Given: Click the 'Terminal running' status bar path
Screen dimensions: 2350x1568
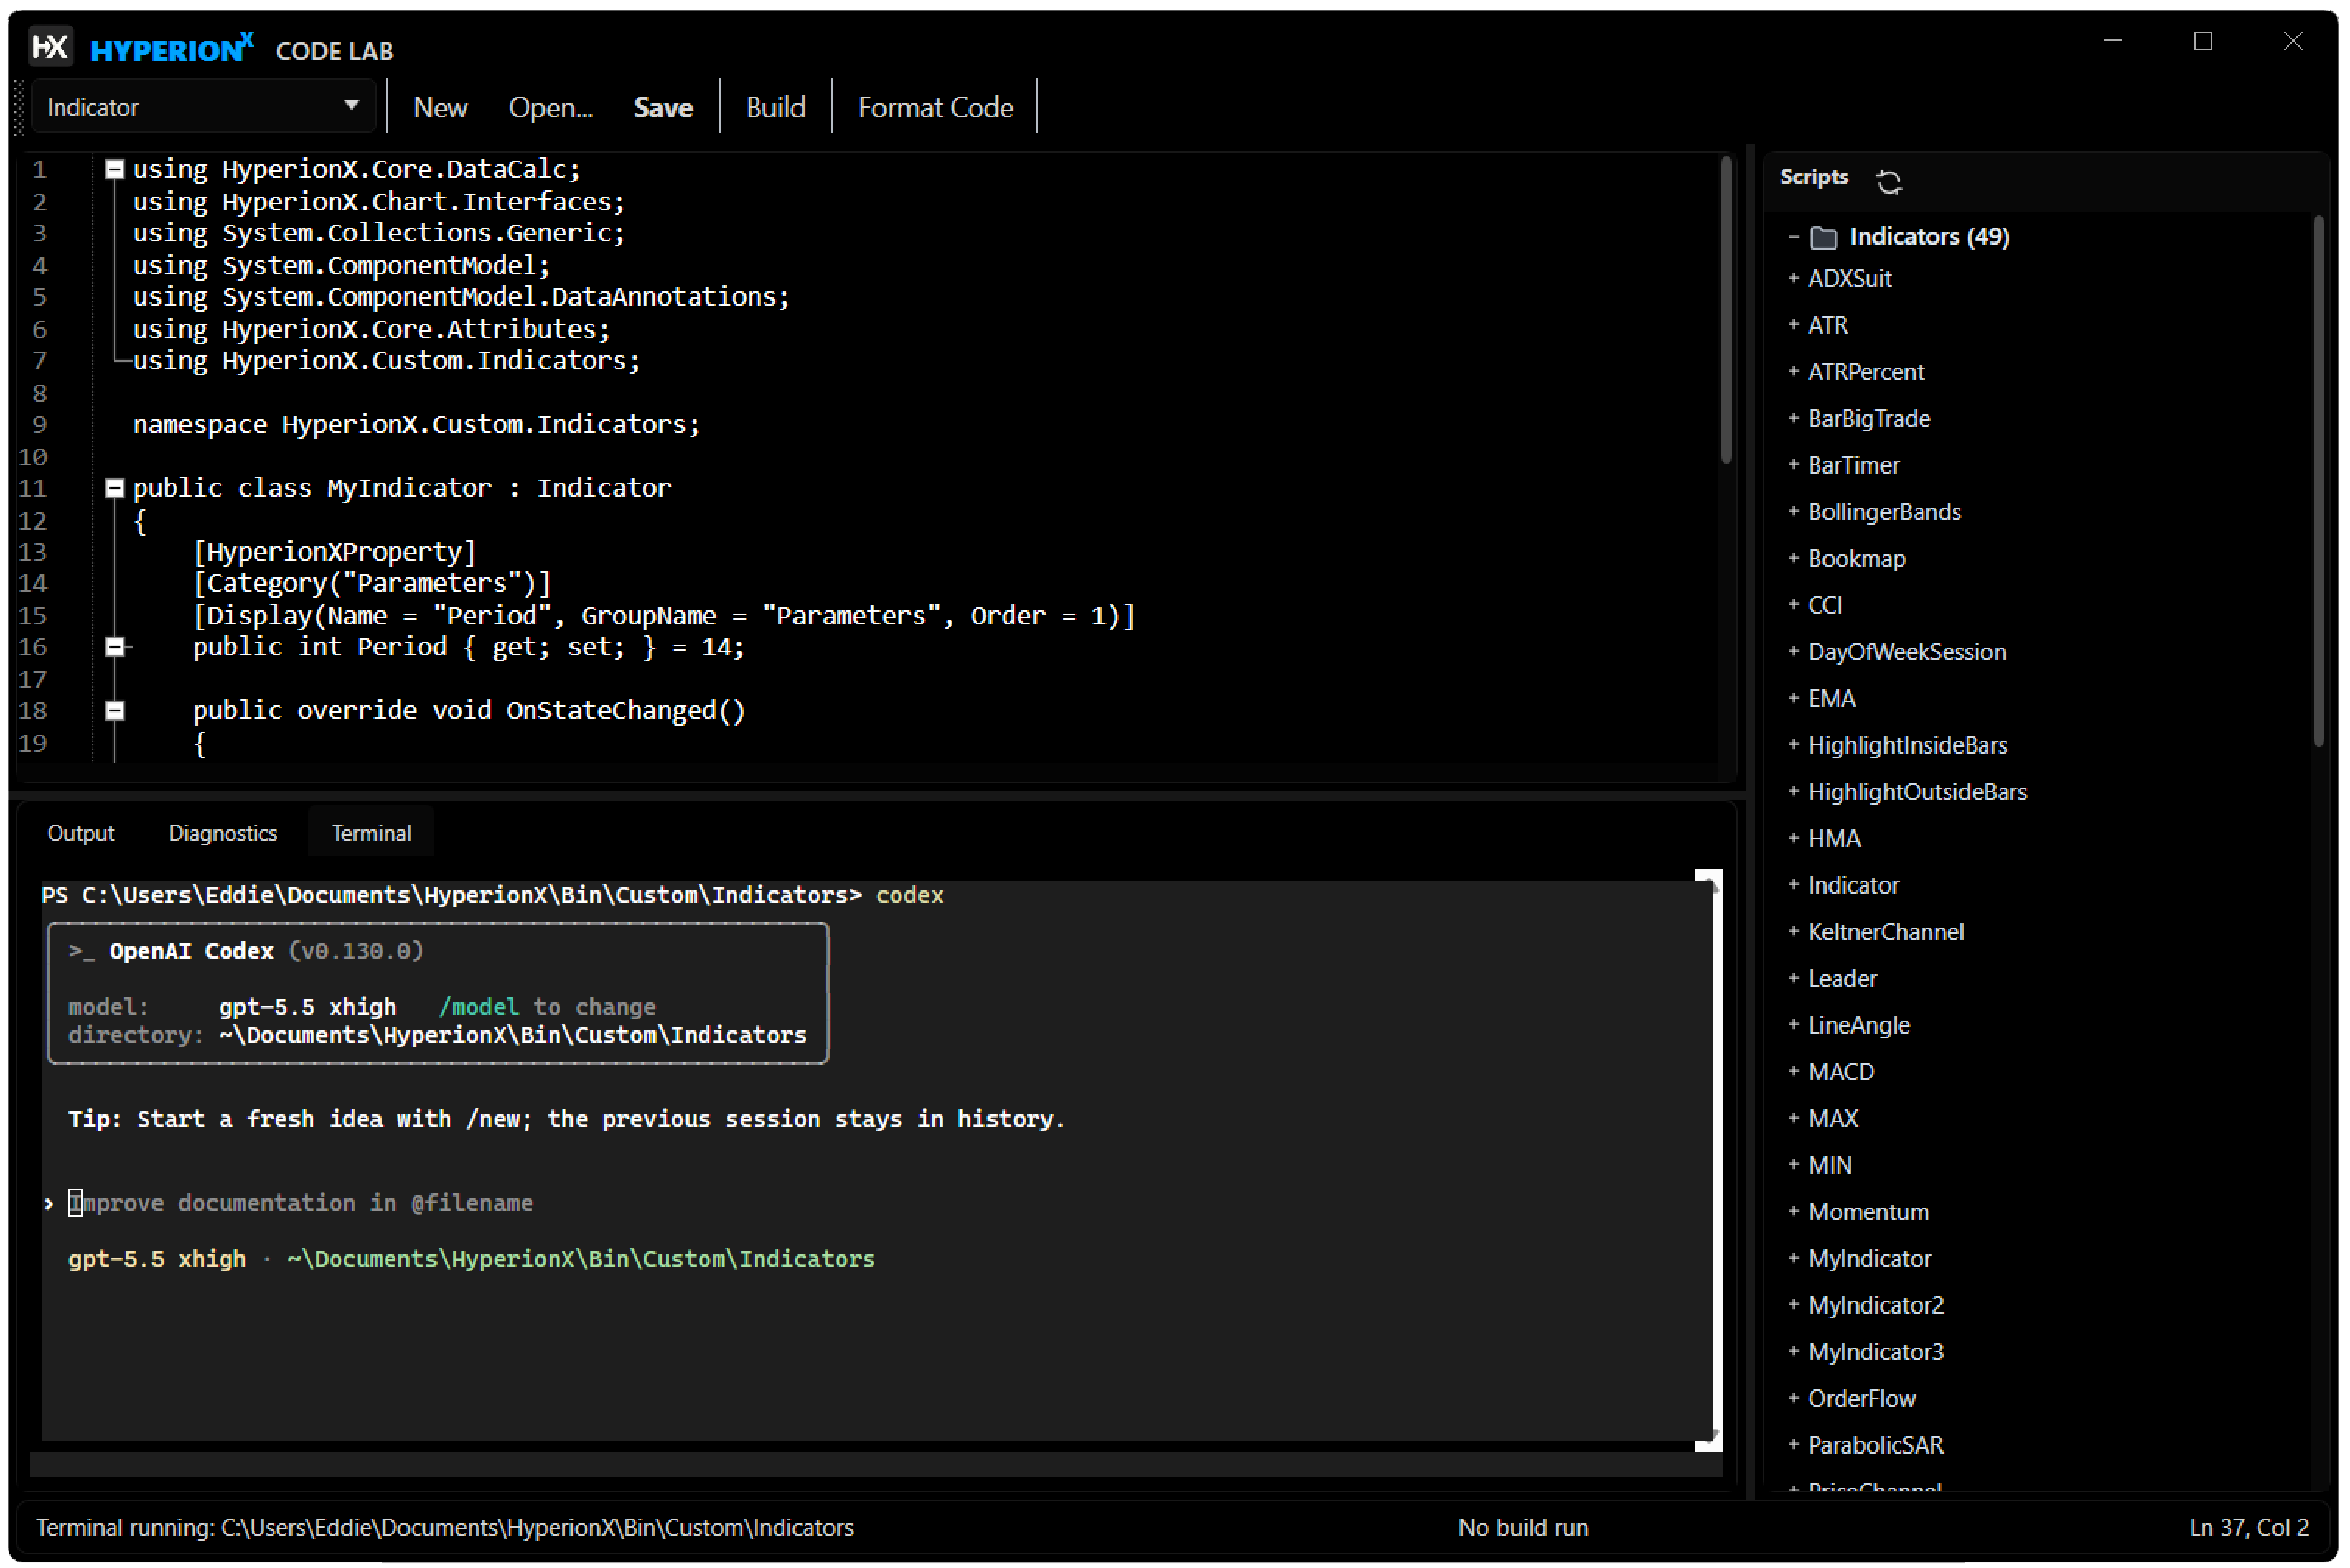Looking at the screenshot, I should click(445, 1527).
